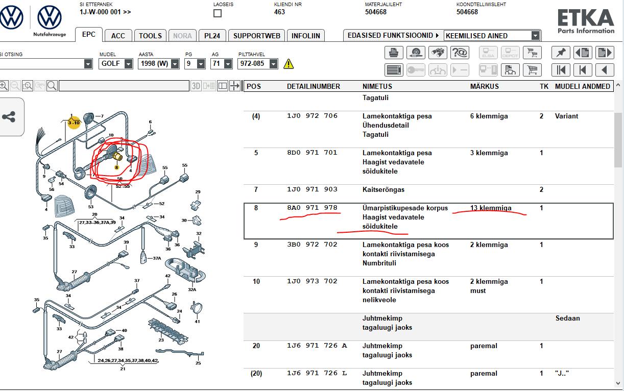The image size is (624, 391).
Task: Open the KEEMILISED AINED dropdown
Action: pos(535,36)
